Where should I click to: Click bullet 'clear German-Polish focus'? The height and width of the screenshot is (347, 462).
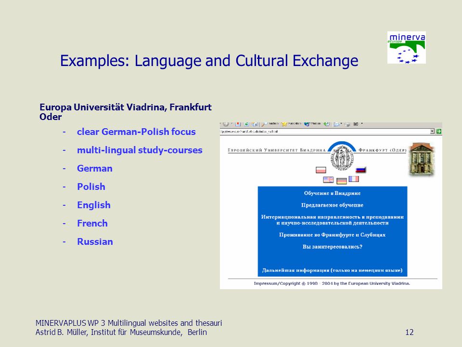(x=136, y=132)
